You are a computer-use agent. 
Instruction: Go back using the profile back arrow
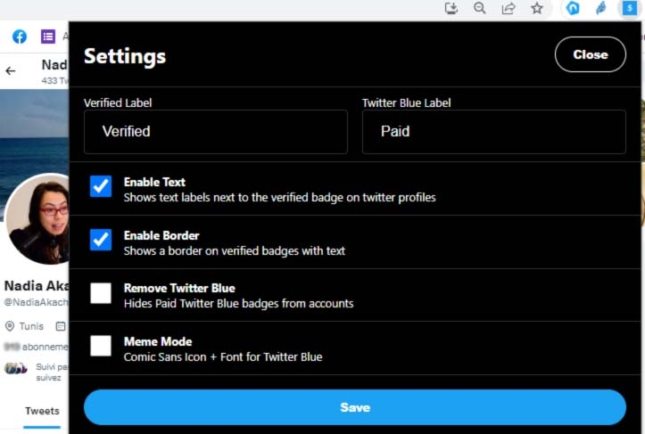click(11, 71)
